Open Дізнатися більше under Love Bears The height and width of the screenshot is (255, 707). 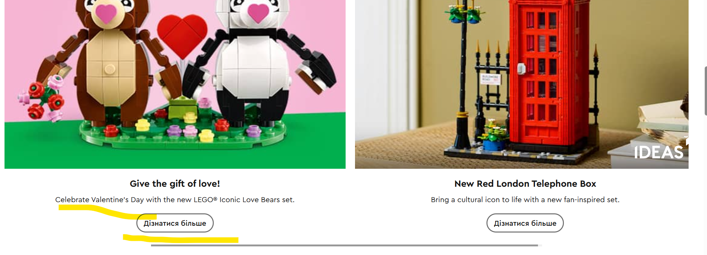(175, 223)
